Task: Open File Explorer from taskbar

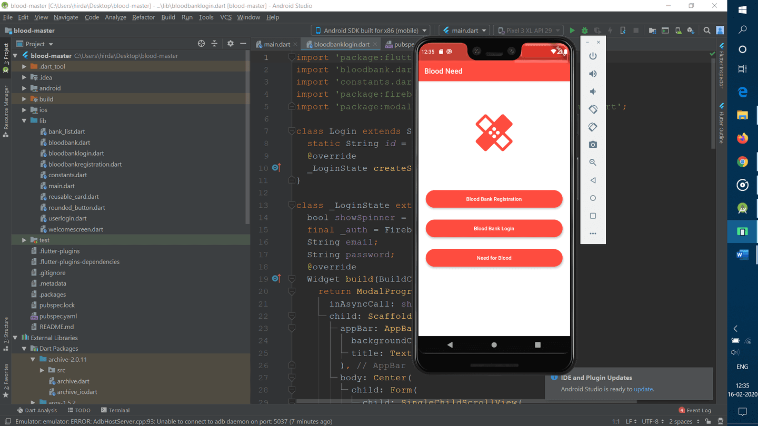Action: coord(743,115)
